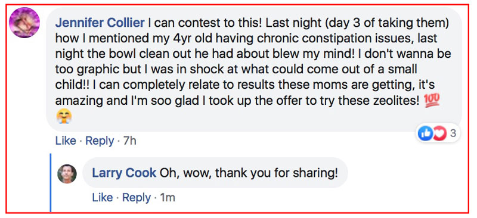Reply to Jennifer Collier's comment
The height and width of the screenshot is (218, 477).
100,141
